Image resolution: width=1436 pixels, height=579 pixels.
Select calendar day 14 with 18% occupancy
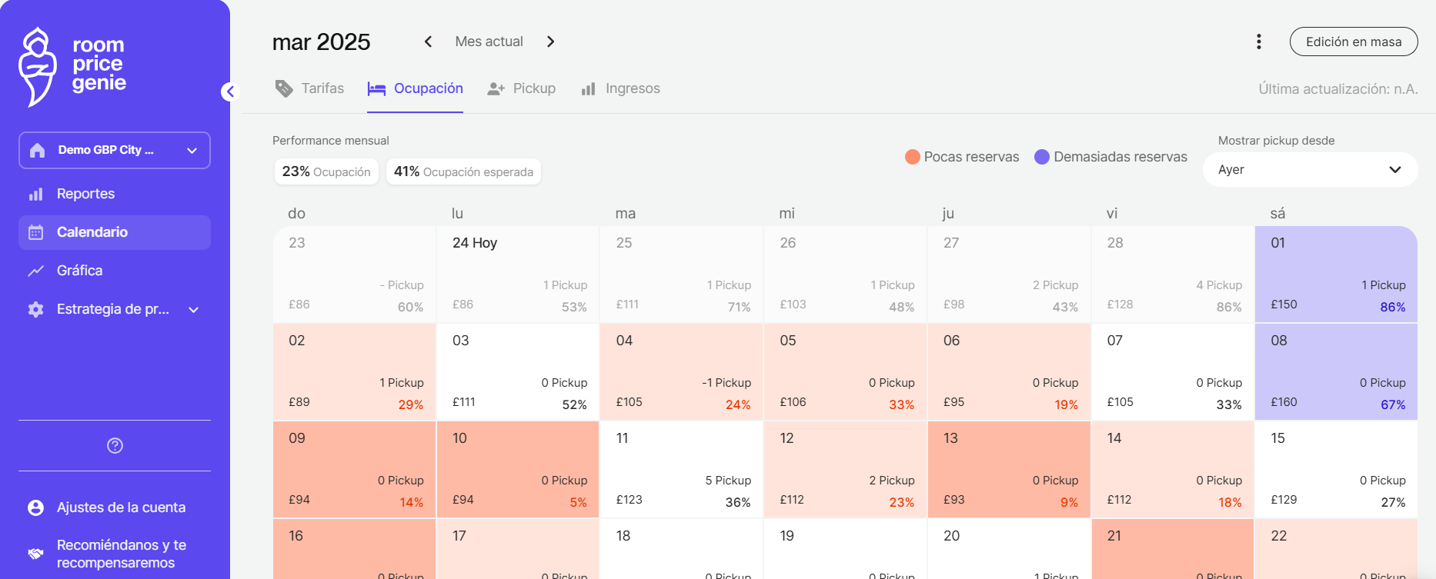click(1173, 470)
